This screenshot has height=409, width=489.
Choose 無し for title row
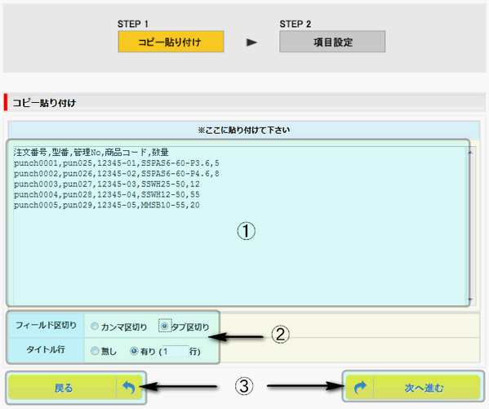pos(95,351)
